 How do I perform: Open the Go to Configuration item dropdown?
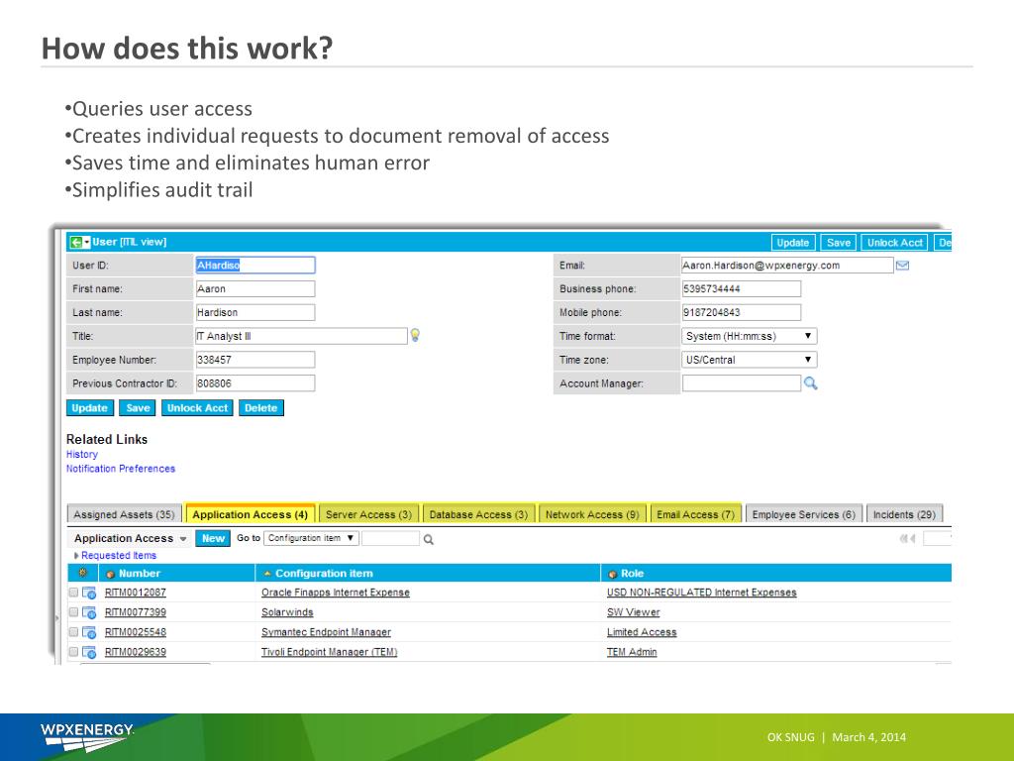(x=311, y=538)
